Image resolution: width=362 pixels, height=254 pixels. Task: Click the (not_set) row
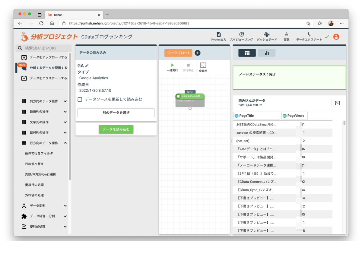283,141
